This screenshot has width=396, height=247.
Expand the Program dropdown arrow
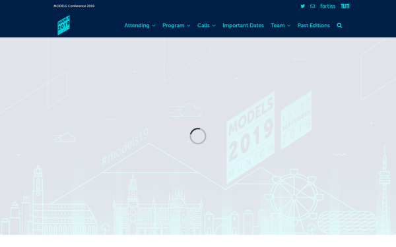[189, 26]
